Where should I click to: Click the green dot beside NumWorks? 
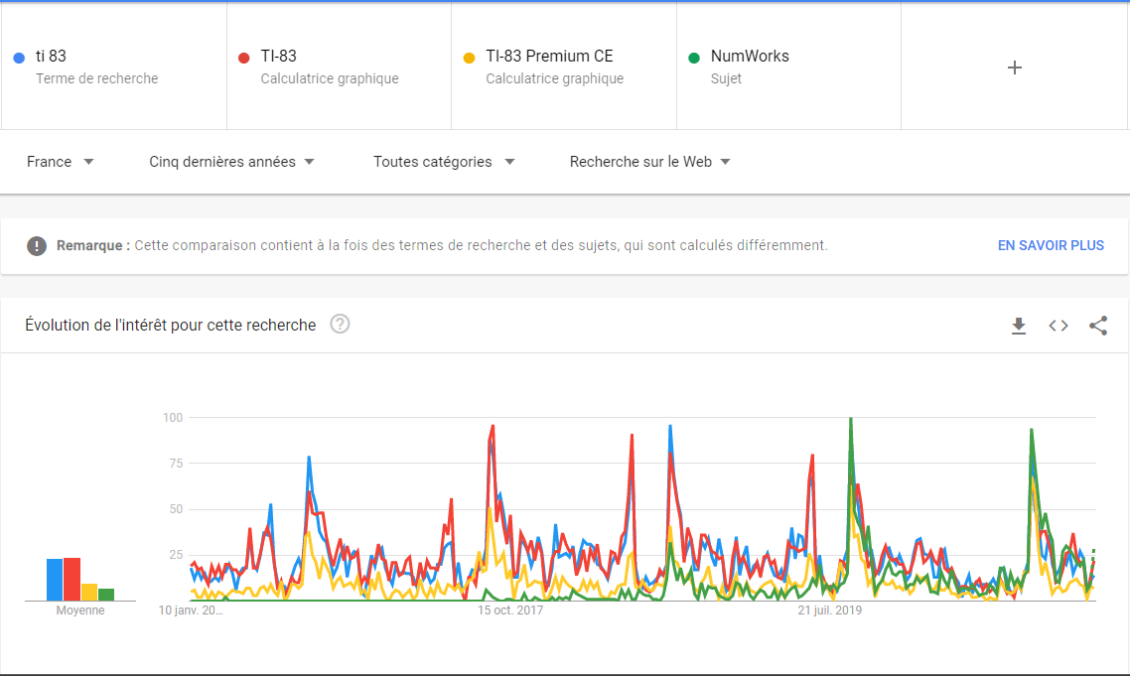pos(694,58)
